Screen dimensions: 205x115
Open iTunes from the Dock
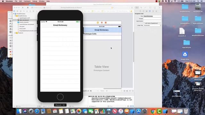121,111
